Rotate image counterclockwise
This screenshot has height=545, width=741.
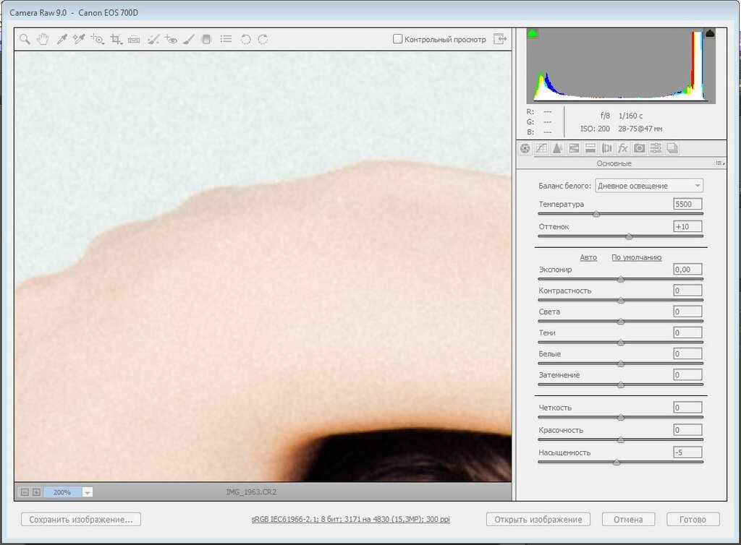tap(246, 39)
